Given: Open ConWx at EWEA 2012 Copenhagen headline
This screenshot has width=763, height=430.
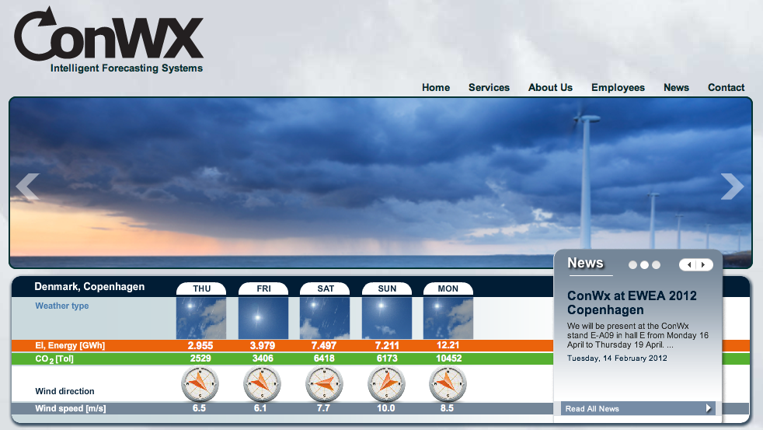Looking at the screenshot, I should (x=632, y=302).
